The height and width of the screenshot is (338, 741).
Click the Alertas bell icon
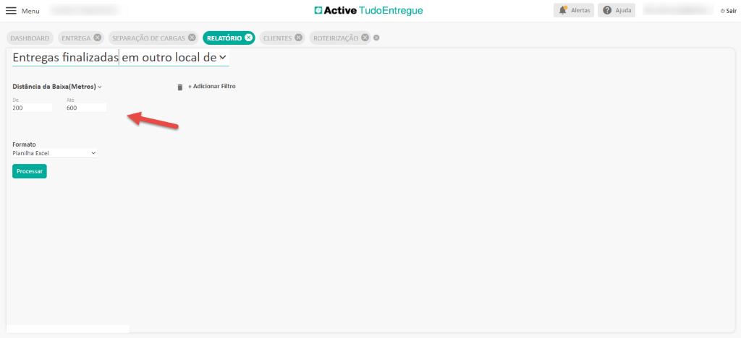[562, 10]
